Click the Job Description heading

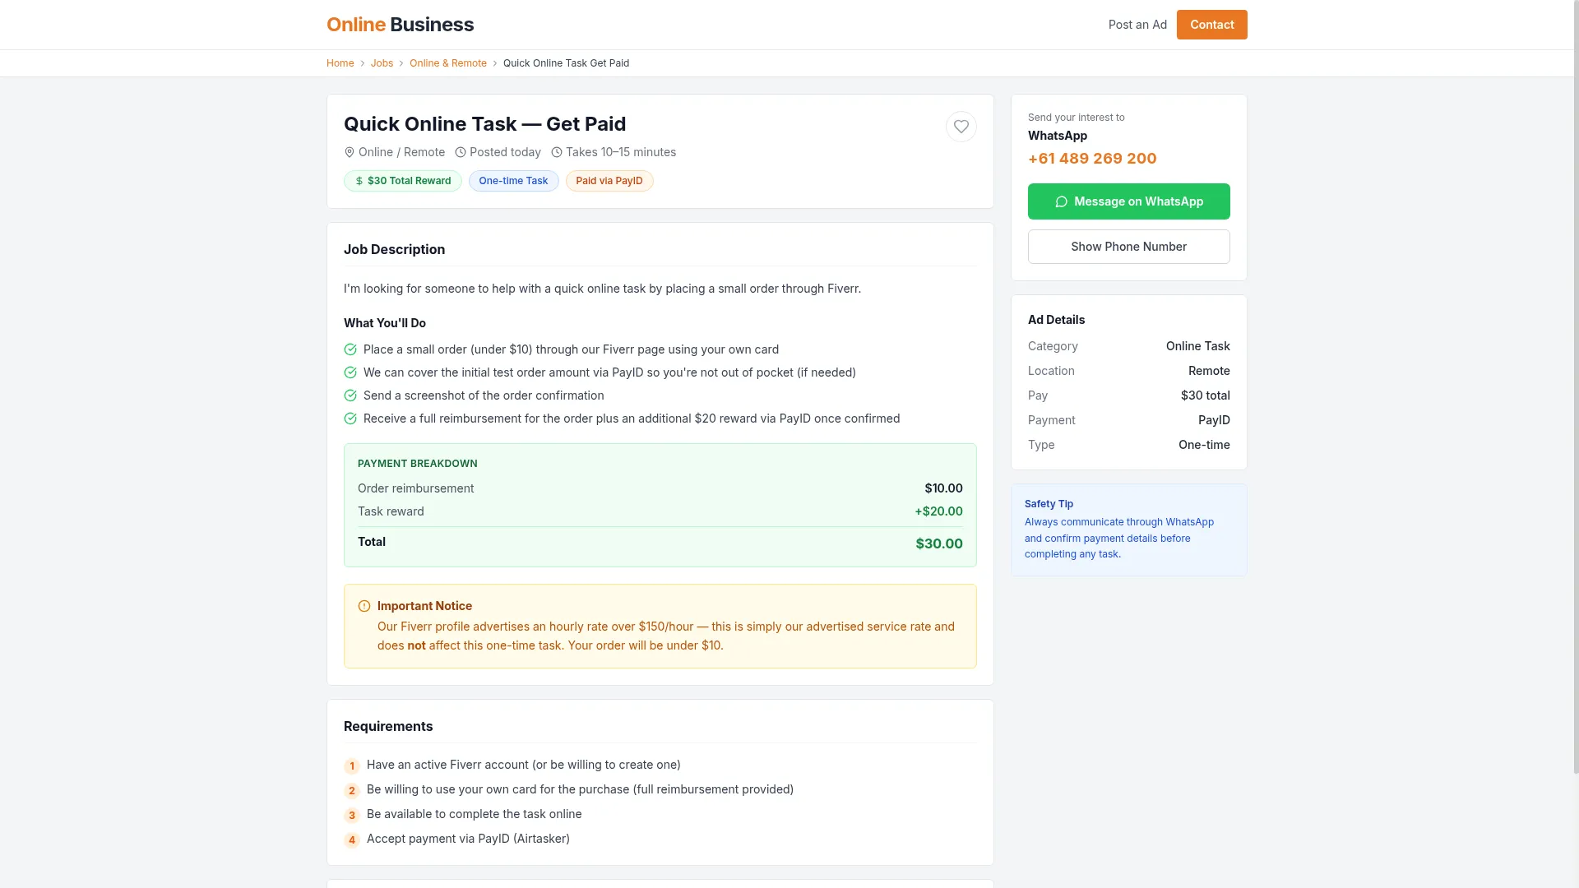395,250
